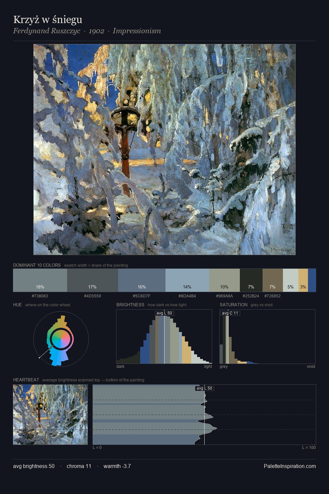Click the 'light' axis label

[208, 366]
